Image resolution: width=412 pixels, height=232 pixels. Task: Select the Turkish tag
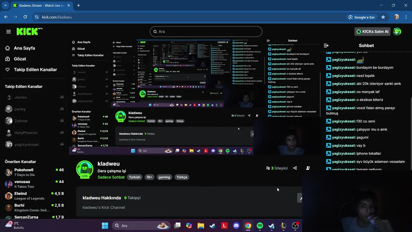coord(135,177)
